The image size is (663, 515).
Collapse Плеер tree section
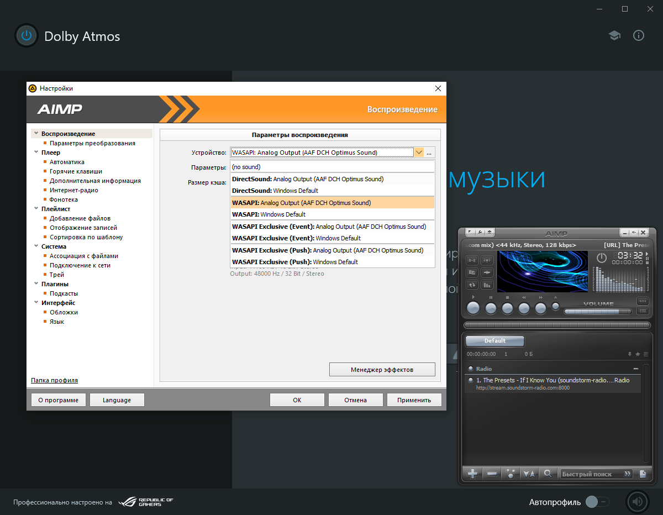click(36, 153)
